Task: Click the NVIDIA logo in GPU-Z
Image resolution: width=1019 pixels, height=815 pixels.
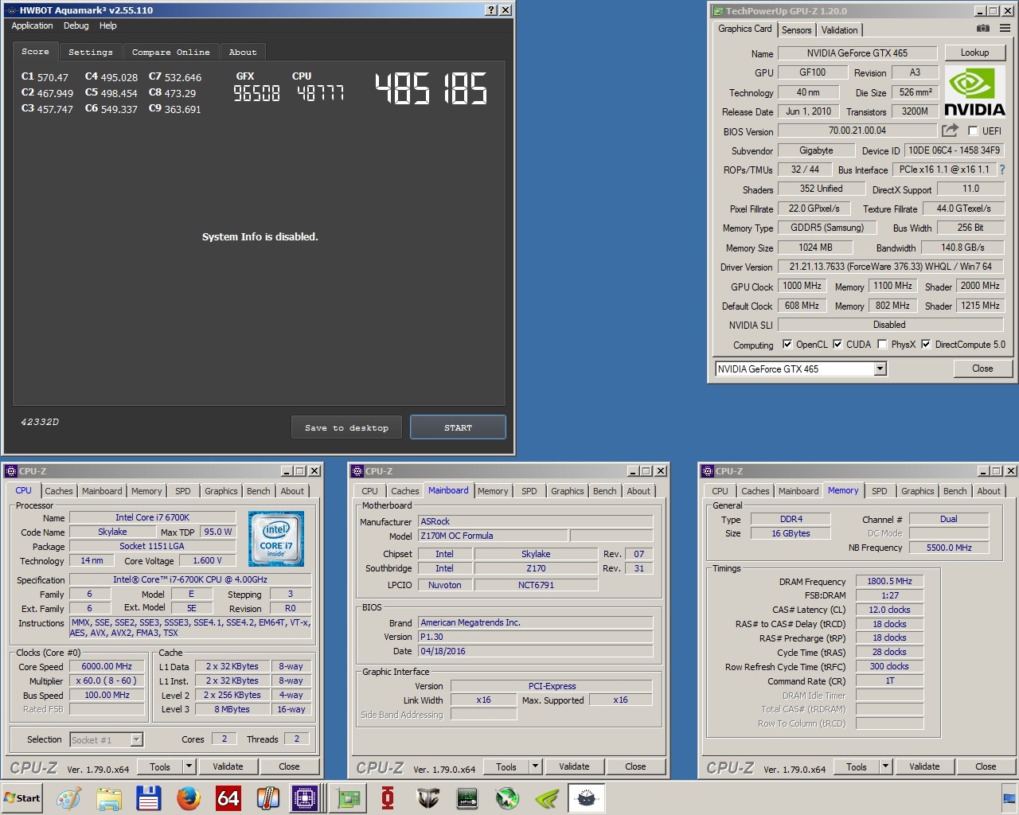Action: [x=974, y=92]
